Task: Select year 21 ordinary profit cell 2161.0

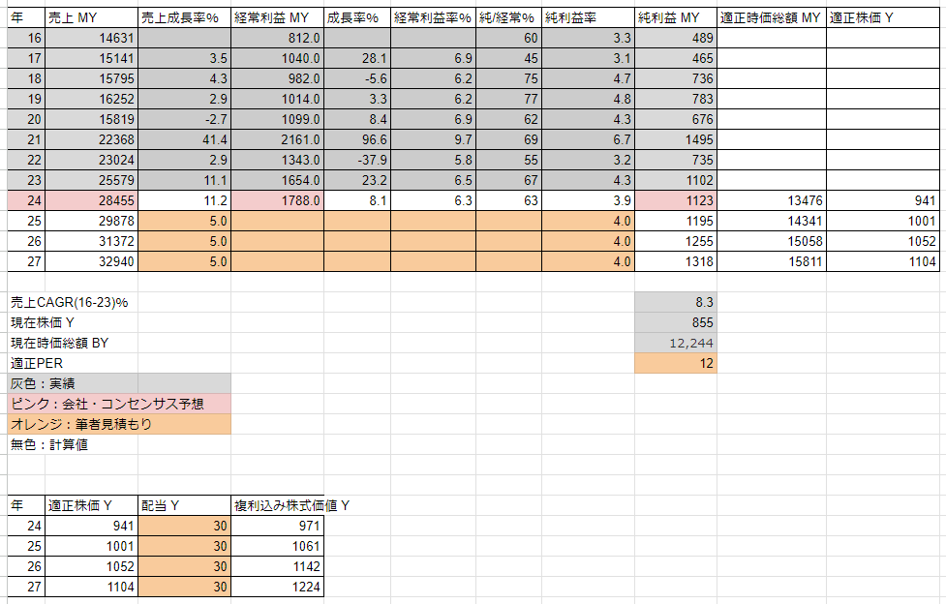Action: click(278, 139)
